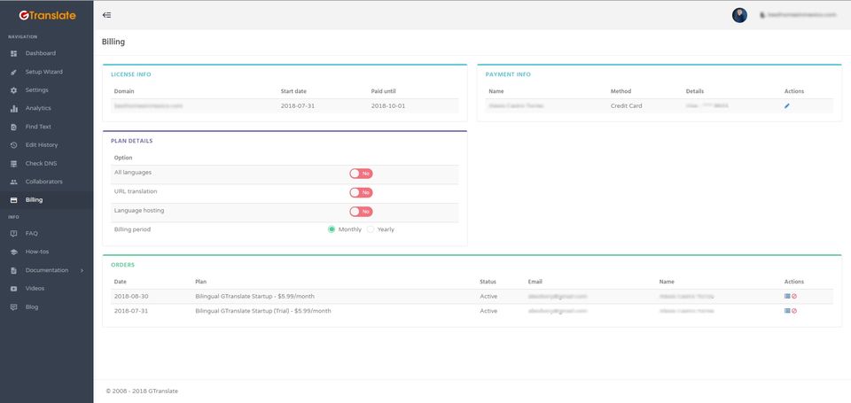This screenshot has height=403, width=851.
Task: Open the user avatar in the header
Action: 739,15
